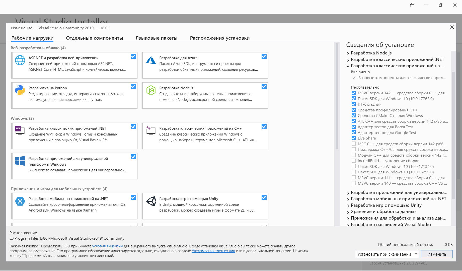Select the ASP.NET и разработка веб-приложений title

tap(63, 58)
